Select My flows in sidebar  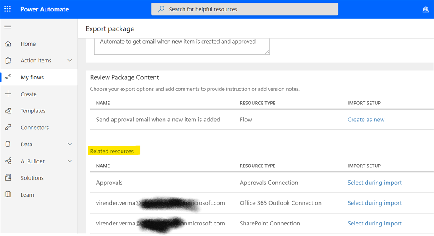32,77
